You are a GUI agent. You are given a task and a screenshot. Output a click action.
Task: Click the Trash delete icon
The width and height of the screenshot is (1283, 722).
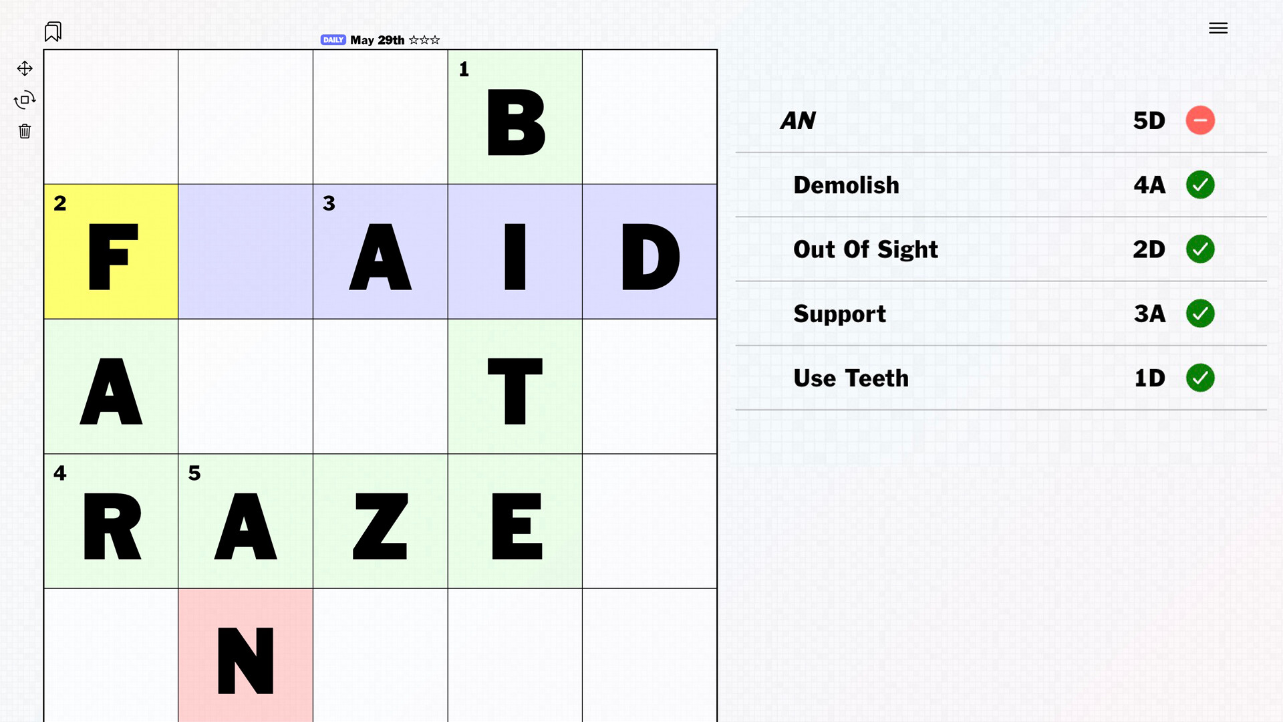pos(25,131)
